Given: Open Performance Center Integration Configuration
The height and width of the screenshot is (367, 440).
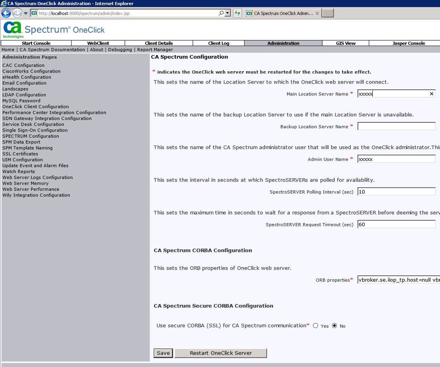Looking at the screenshot, I should 54,113.
